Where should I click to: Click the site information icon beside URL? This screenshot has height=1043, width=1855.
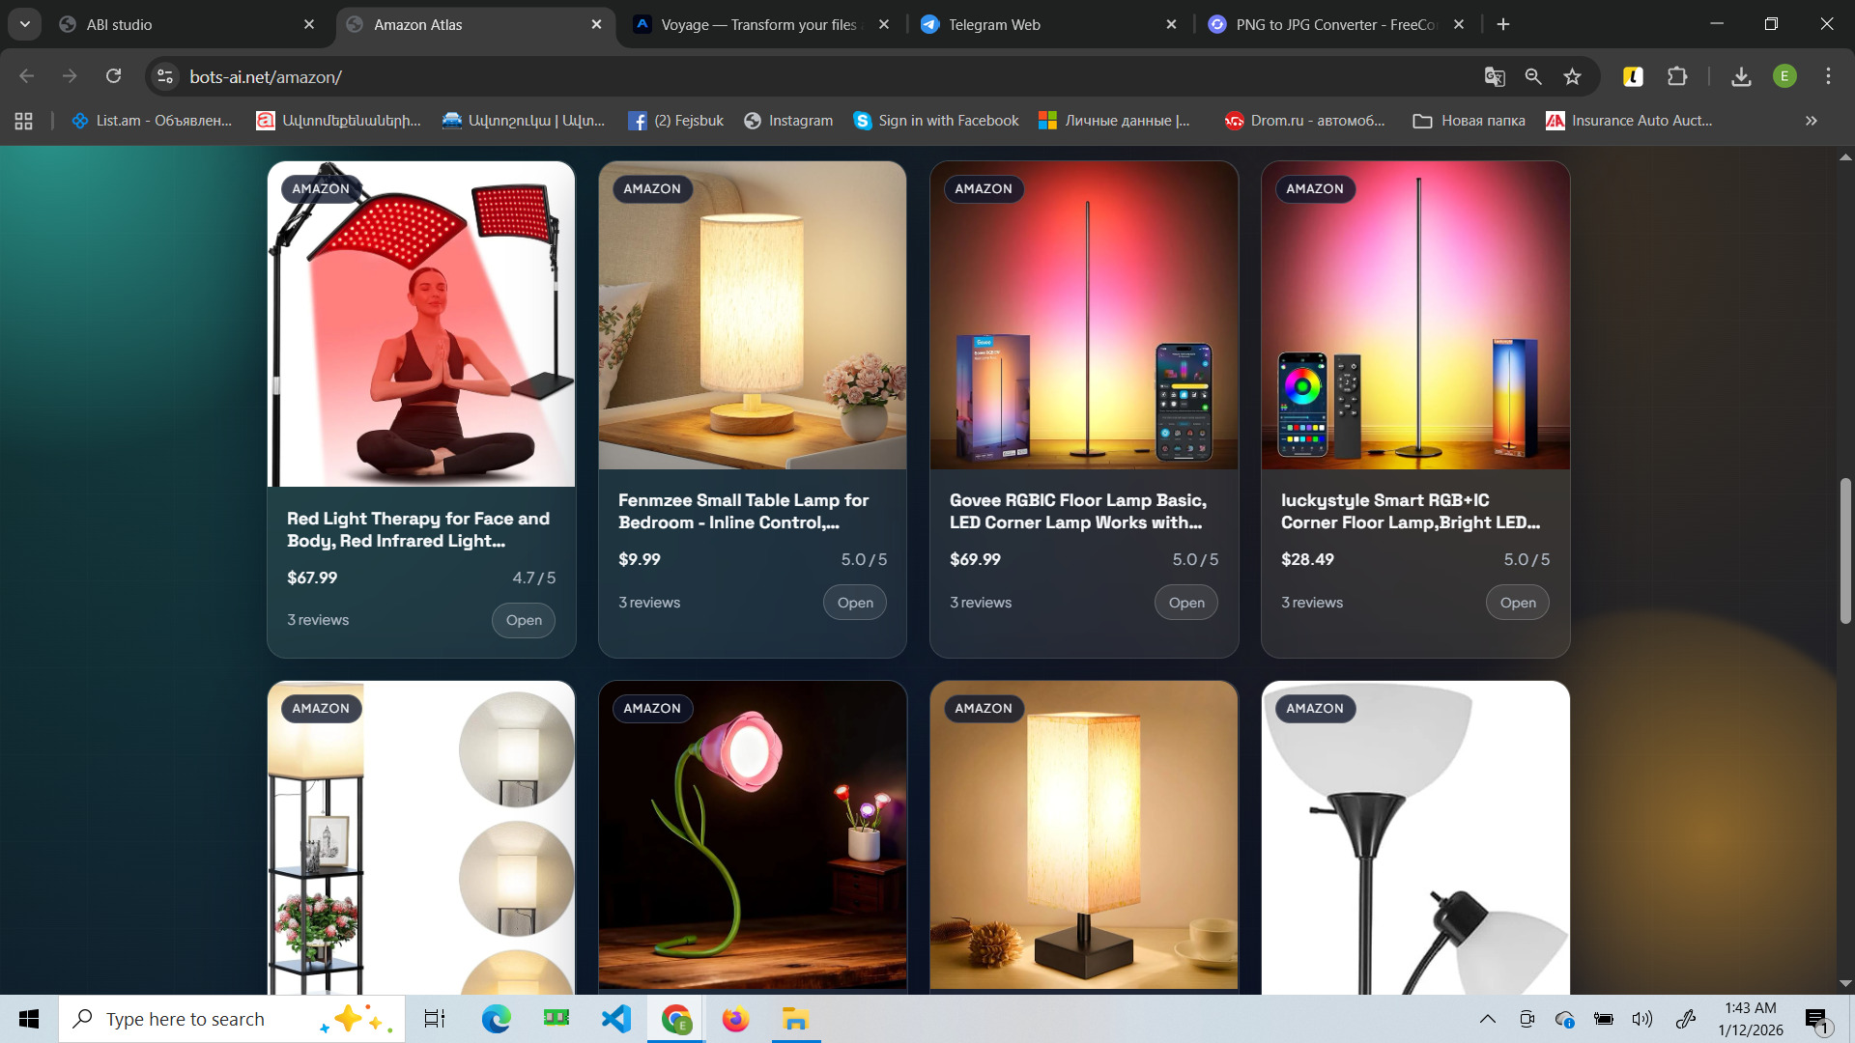(x=165, y=77)
